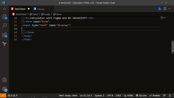The image size is (174, 98).
Task: Place cursor on empty line 13
Action: (91, 29)
